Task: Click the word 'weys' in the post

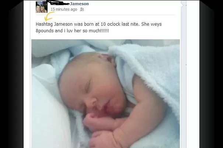Action: tap(156, 24)
